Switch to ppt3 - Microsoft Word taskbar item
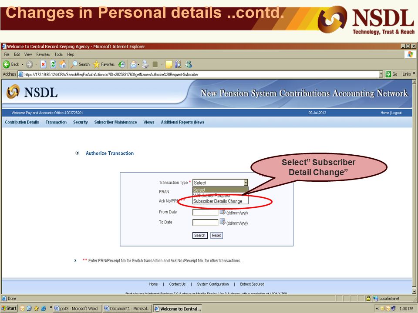The width and height of the screenshot is (418, 313). (77, 309)
